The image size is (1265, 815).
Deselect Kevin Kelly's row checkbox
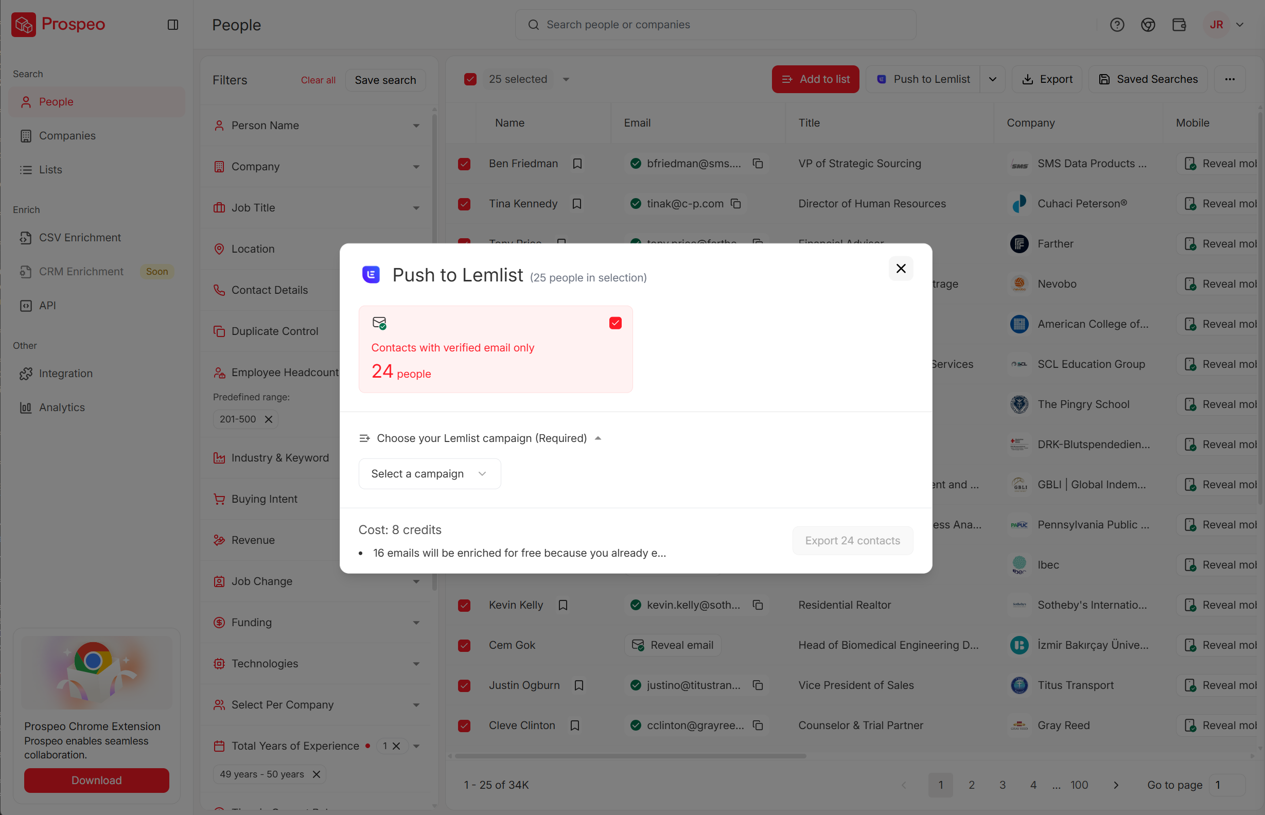(x=464, y=605)
